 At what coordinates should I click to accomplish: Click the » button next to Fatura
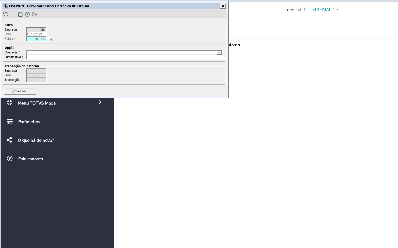point(51,39)
